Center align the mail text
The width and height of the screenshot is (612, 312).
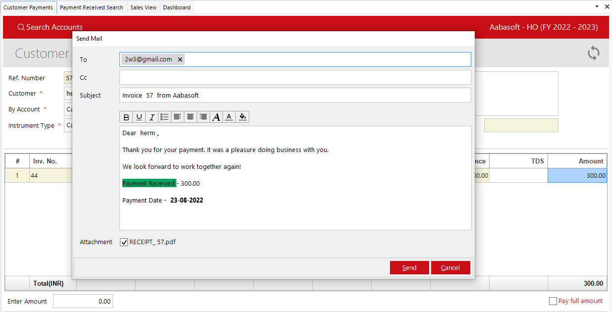coord(190,117)
